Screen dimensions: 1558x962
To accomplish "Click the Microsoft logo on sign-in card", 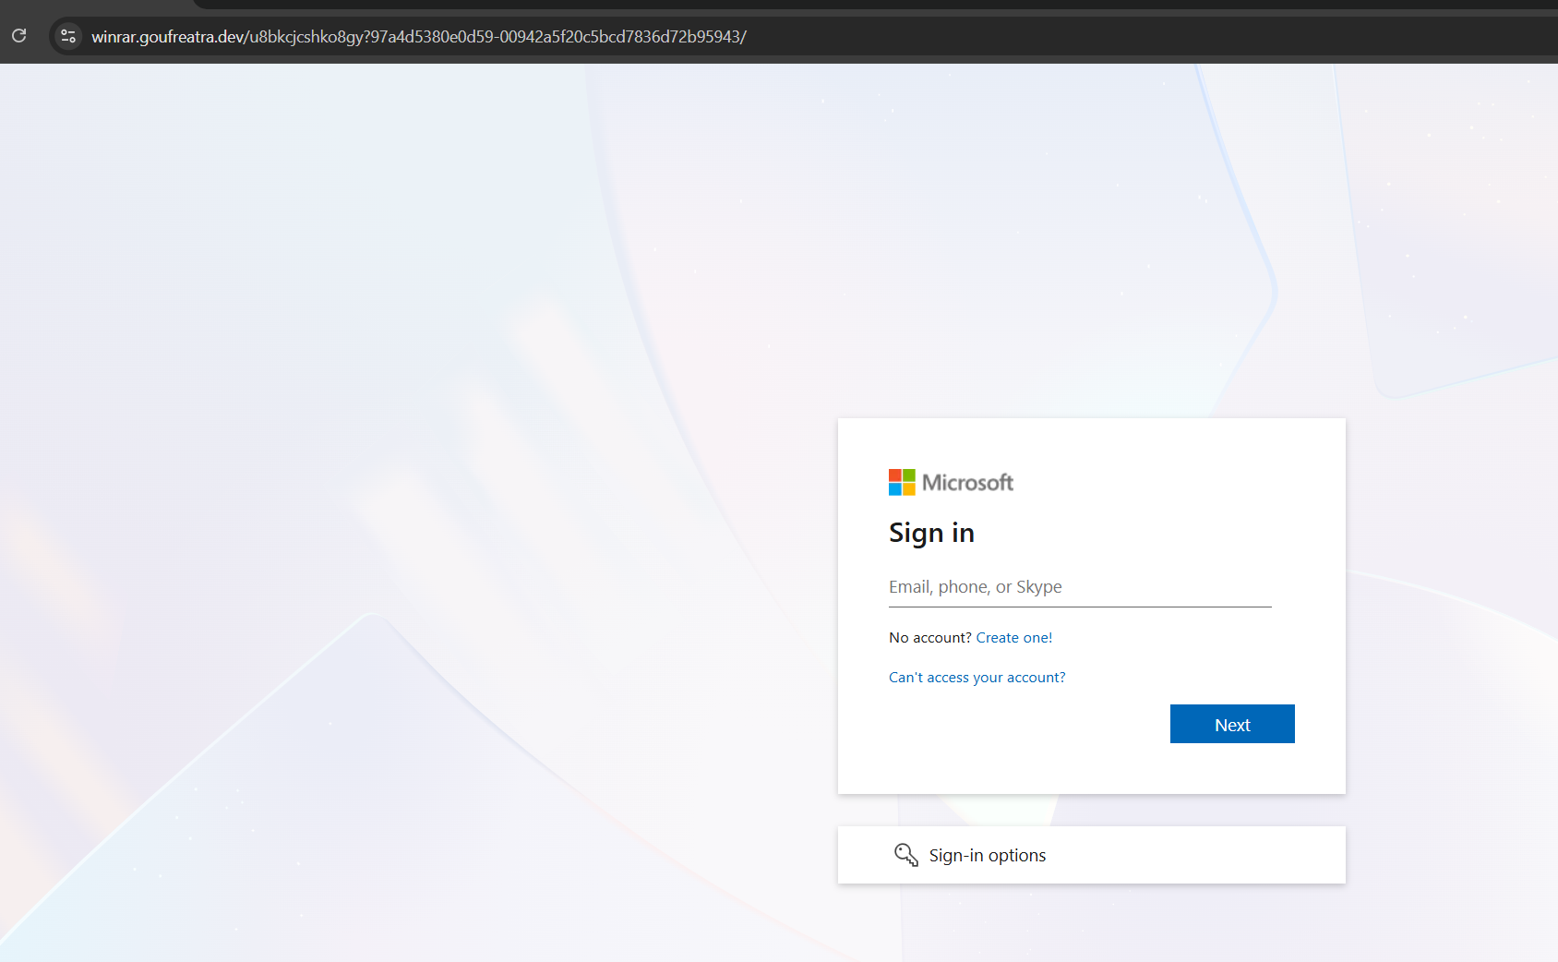I will coord(951,482).
